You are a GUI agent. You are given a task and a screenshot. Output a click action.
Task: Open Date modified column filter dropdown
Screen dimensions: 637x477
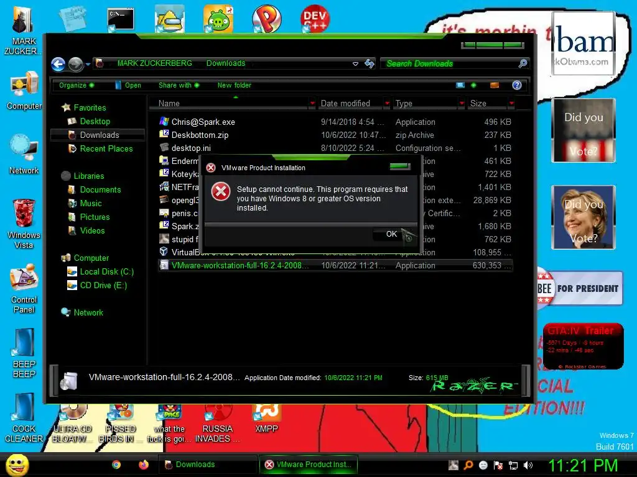click(387, 104)
